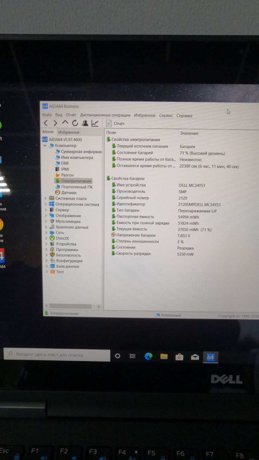
Task: Go up one level with up arrow icon
Action: point(65,123)
